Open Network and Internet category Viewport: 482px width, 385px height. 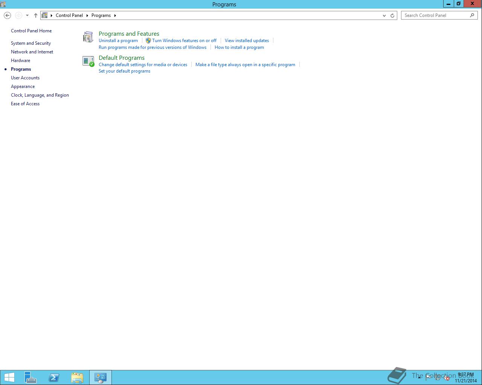click(x=32, y=52)
